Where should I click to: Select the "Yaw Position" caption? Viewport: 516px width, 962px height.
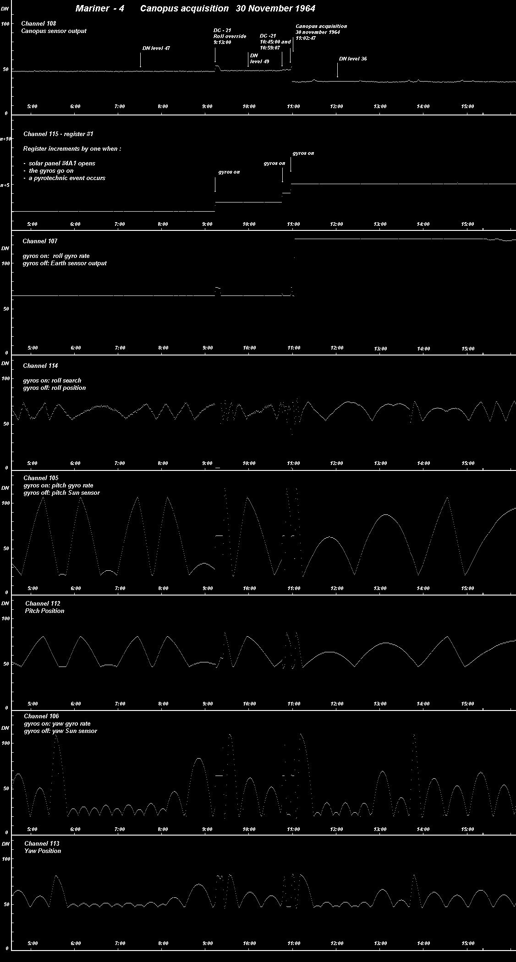click(43, 851)
